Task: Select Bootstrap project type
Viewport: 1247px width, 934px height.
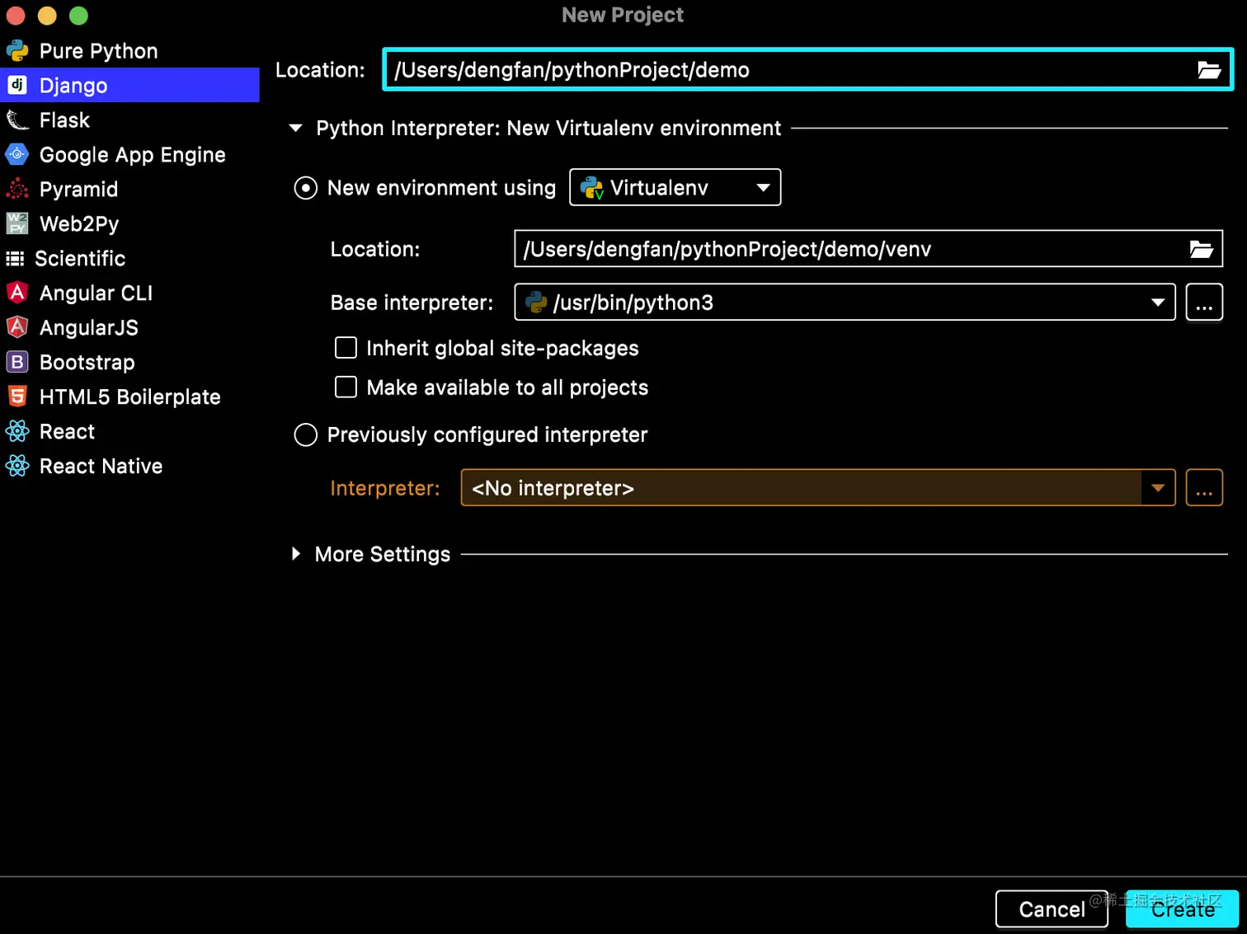Action: pyautogui.click(x=129, y=362)
